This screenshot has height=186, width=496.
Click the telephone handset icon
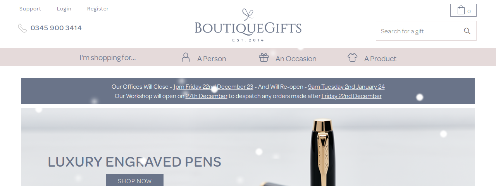pyautogui.click(x=22, y=28)
